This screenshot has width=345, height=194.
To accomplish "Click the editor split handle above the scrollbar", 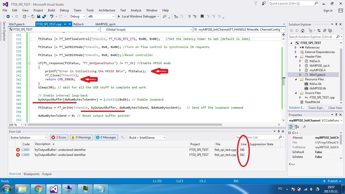I will point(283,34).
